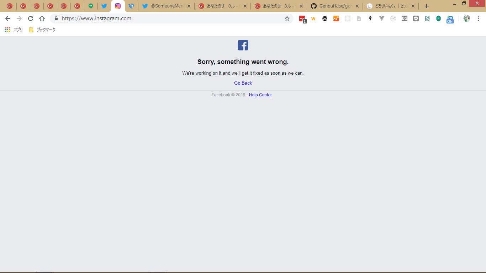
Task: Go to the browser home page
Action: click(42, 18)
